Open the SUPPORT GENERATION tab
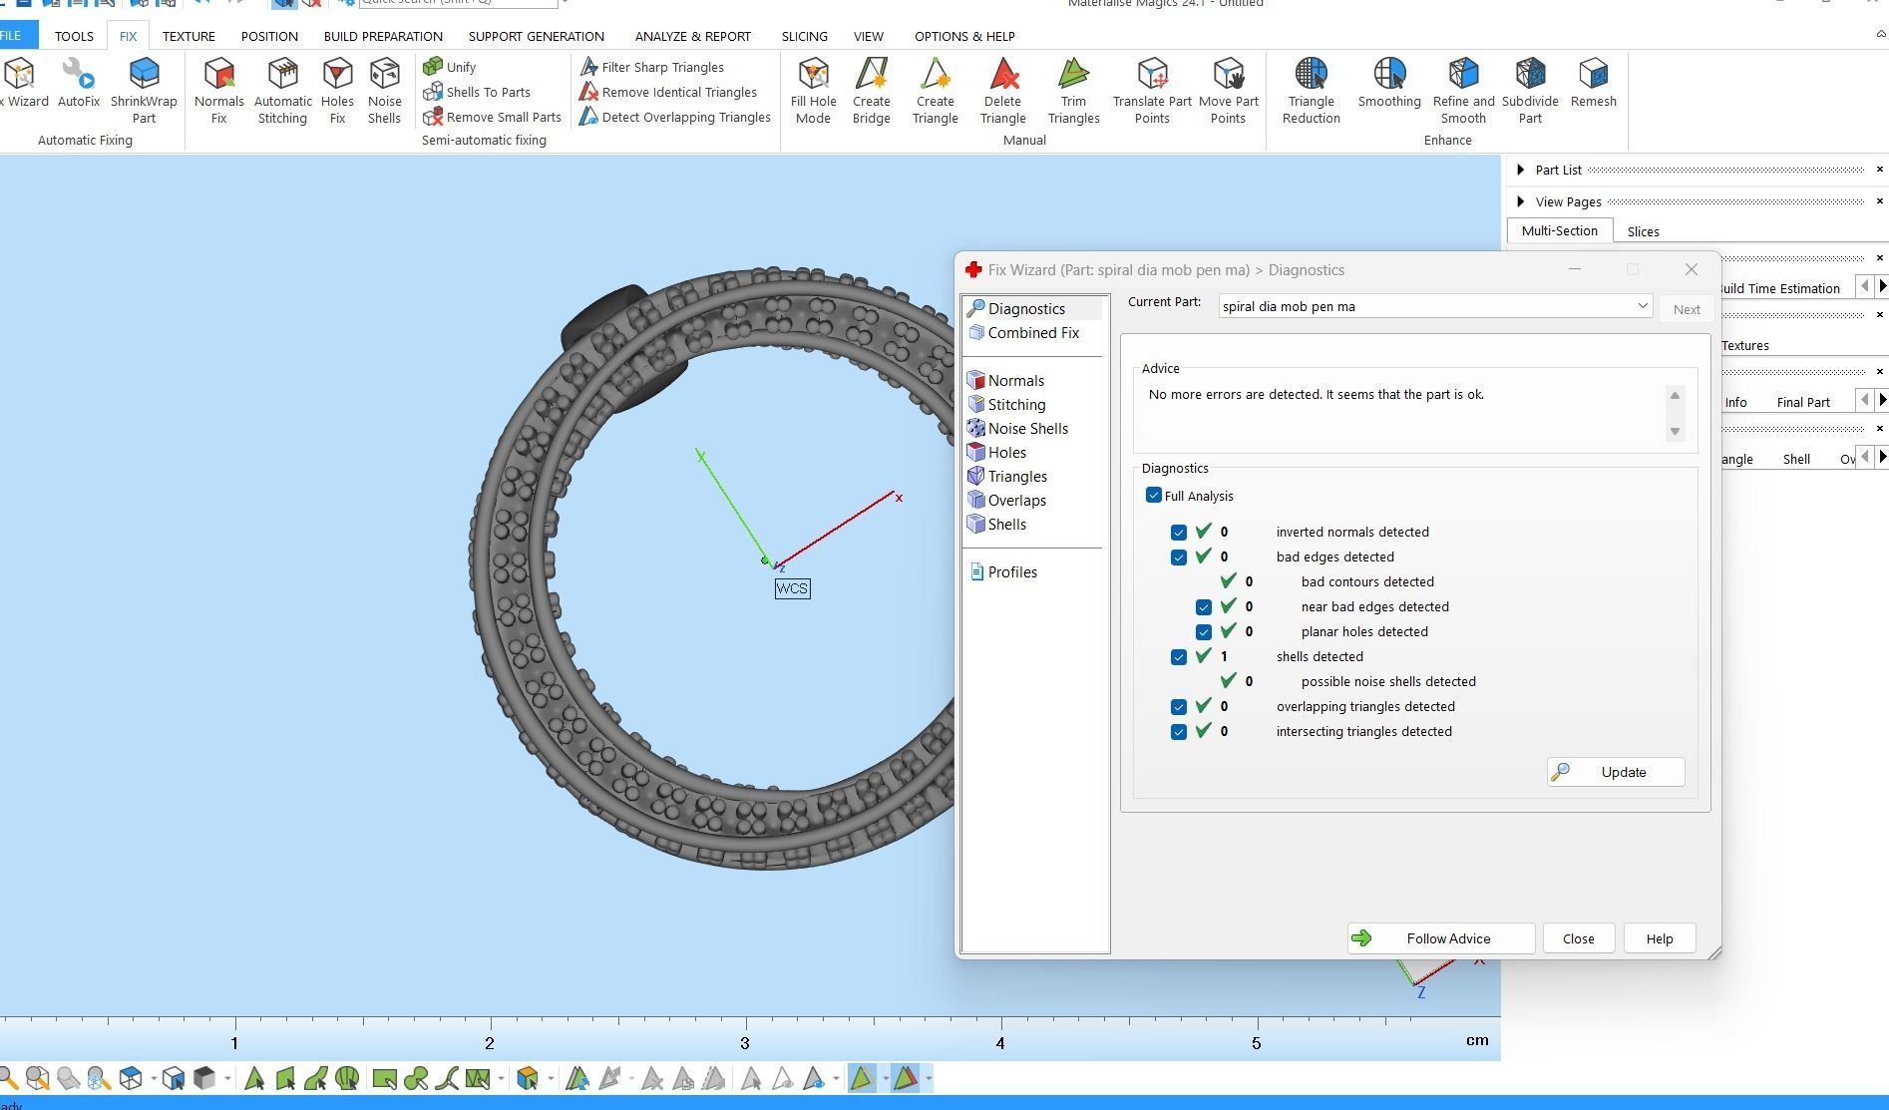The height and width of the screenshot is (1110, 1889). click(536, 36)
